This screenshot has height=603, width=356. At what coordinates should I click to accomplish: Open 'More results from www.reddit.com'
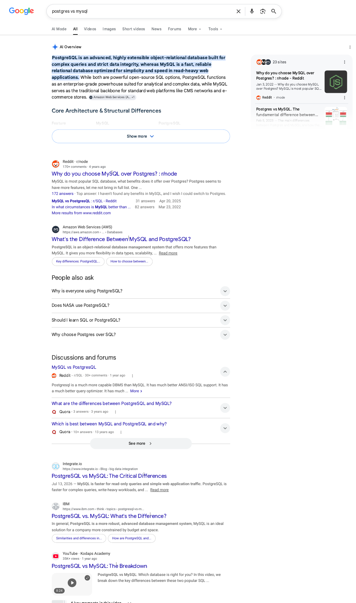[81, 213]
